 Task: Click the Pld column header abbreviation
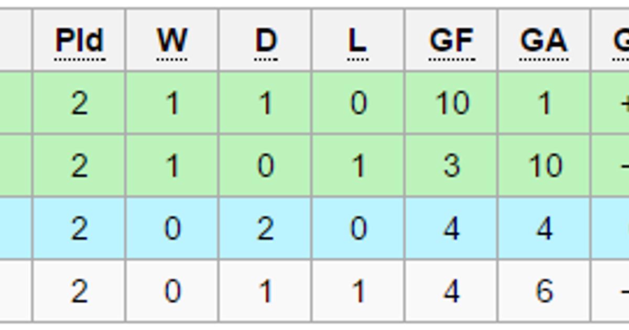[80, 40]
